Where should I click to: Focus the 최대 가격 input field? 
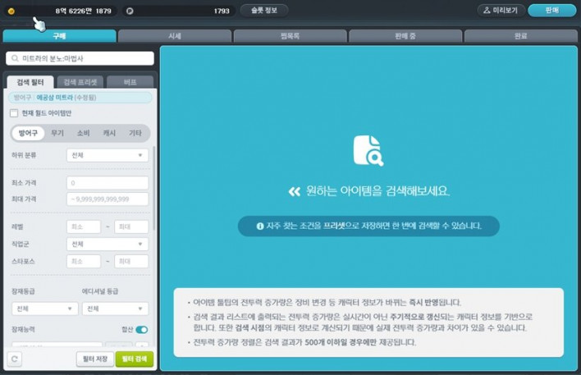108,199
